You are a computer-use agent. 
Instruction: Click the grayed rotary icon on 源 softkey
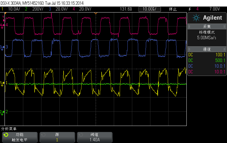click(x=43, y=135)
